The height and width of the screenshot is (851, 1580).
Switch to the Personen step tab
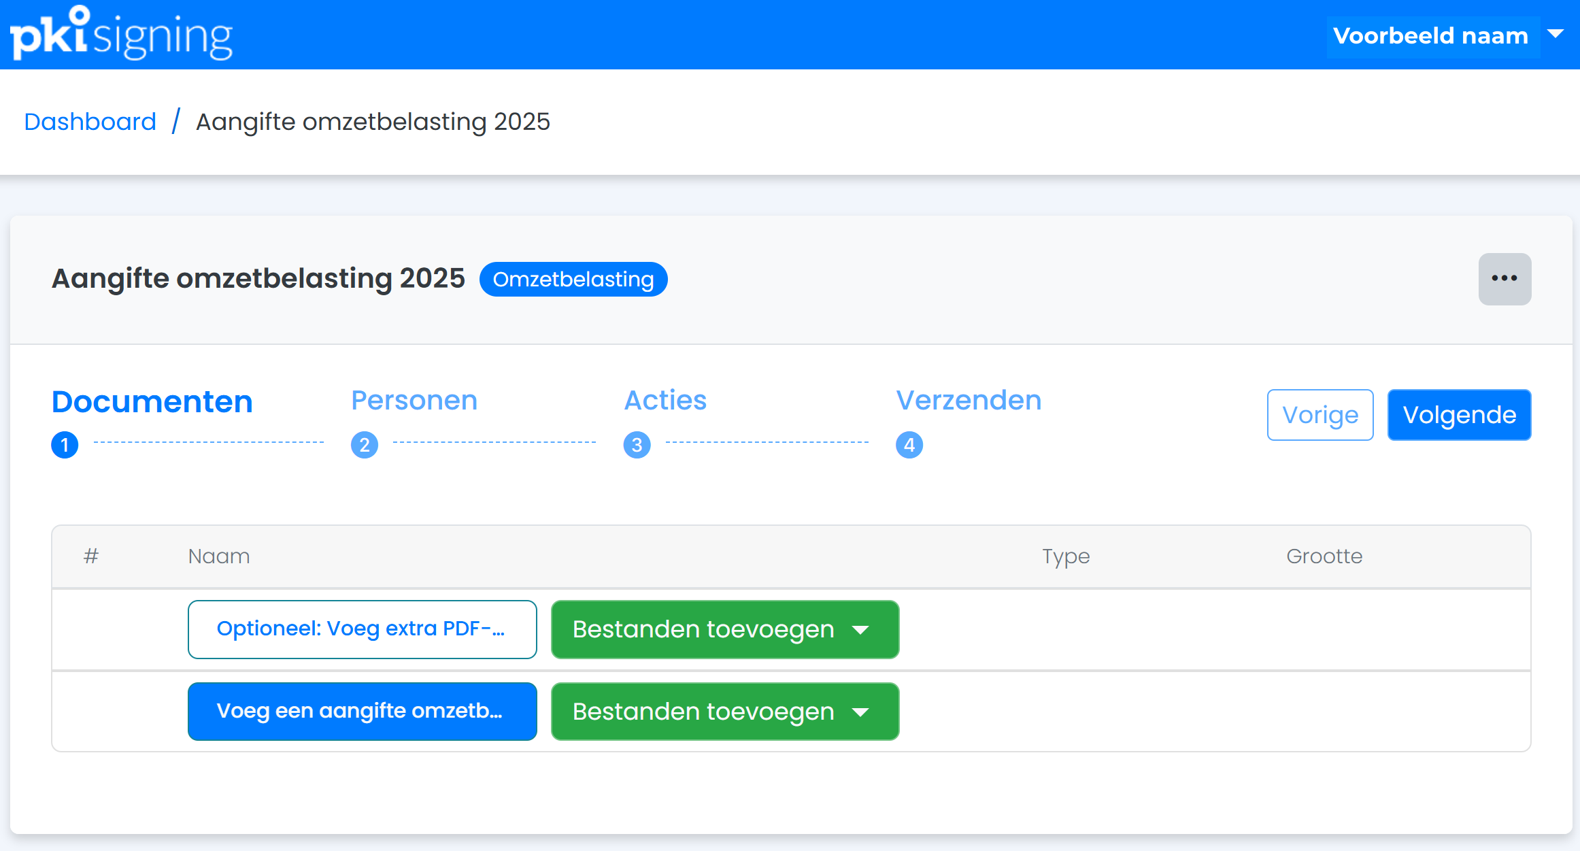pos(414,400)
